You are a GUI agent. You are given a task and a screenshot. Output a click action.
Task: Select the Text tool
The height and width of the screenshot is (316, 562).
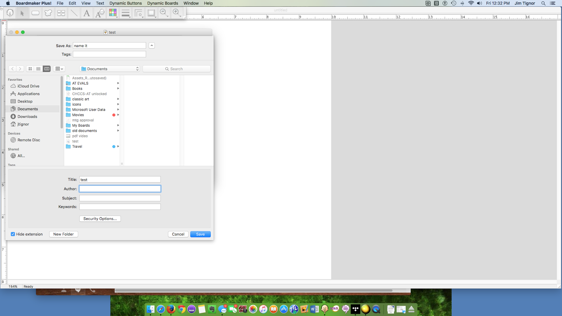[x=86, y=13]
